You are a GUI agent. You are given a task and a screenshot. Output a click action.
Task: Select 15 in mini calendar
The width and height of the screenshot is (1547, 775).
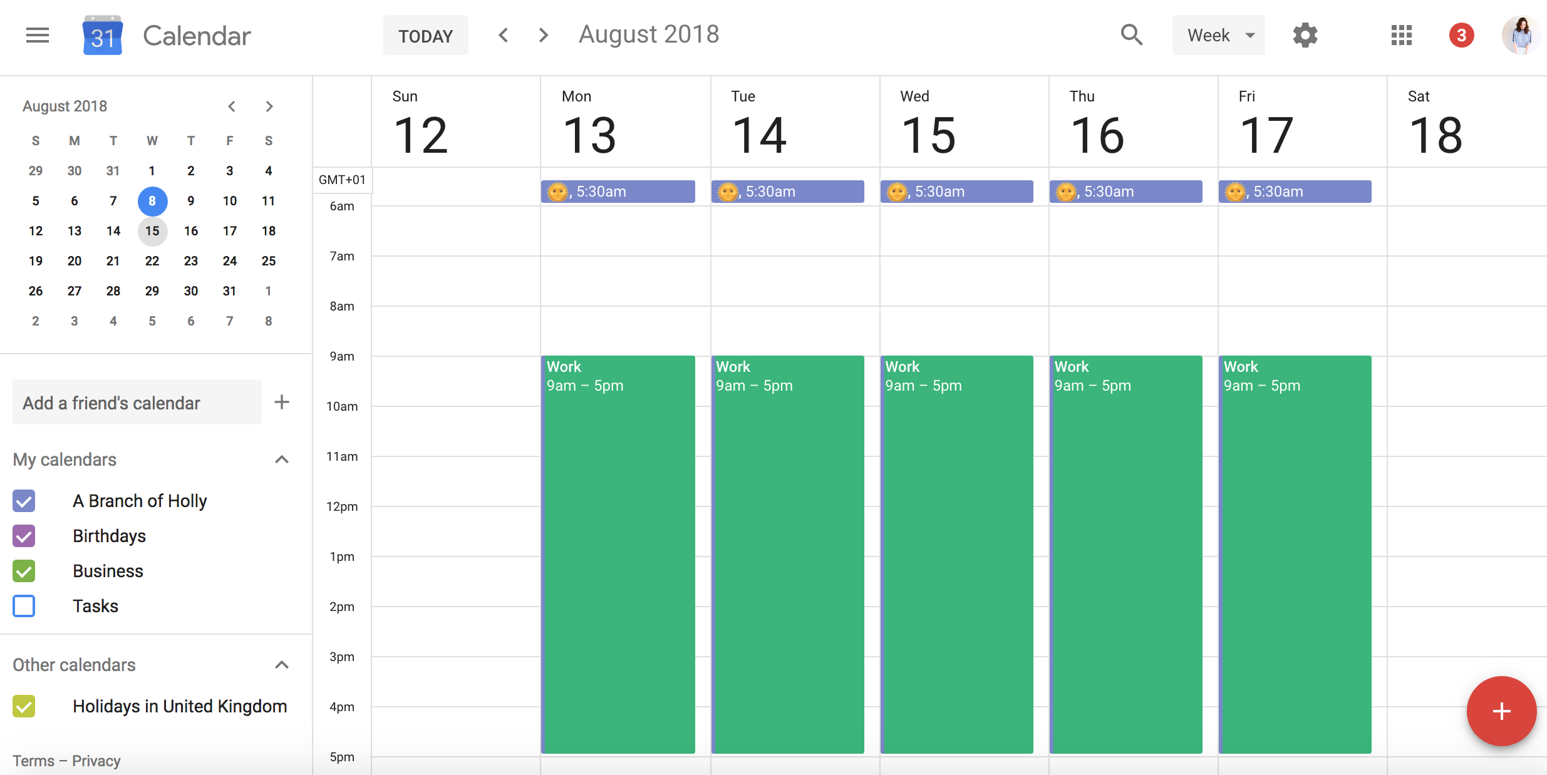(x=152, y=231)
